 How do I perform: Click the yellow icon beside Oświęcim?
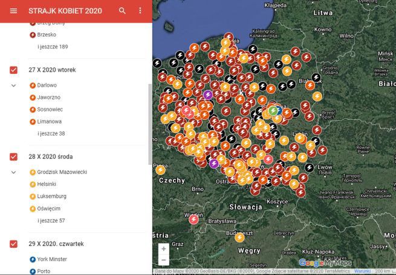33,209
